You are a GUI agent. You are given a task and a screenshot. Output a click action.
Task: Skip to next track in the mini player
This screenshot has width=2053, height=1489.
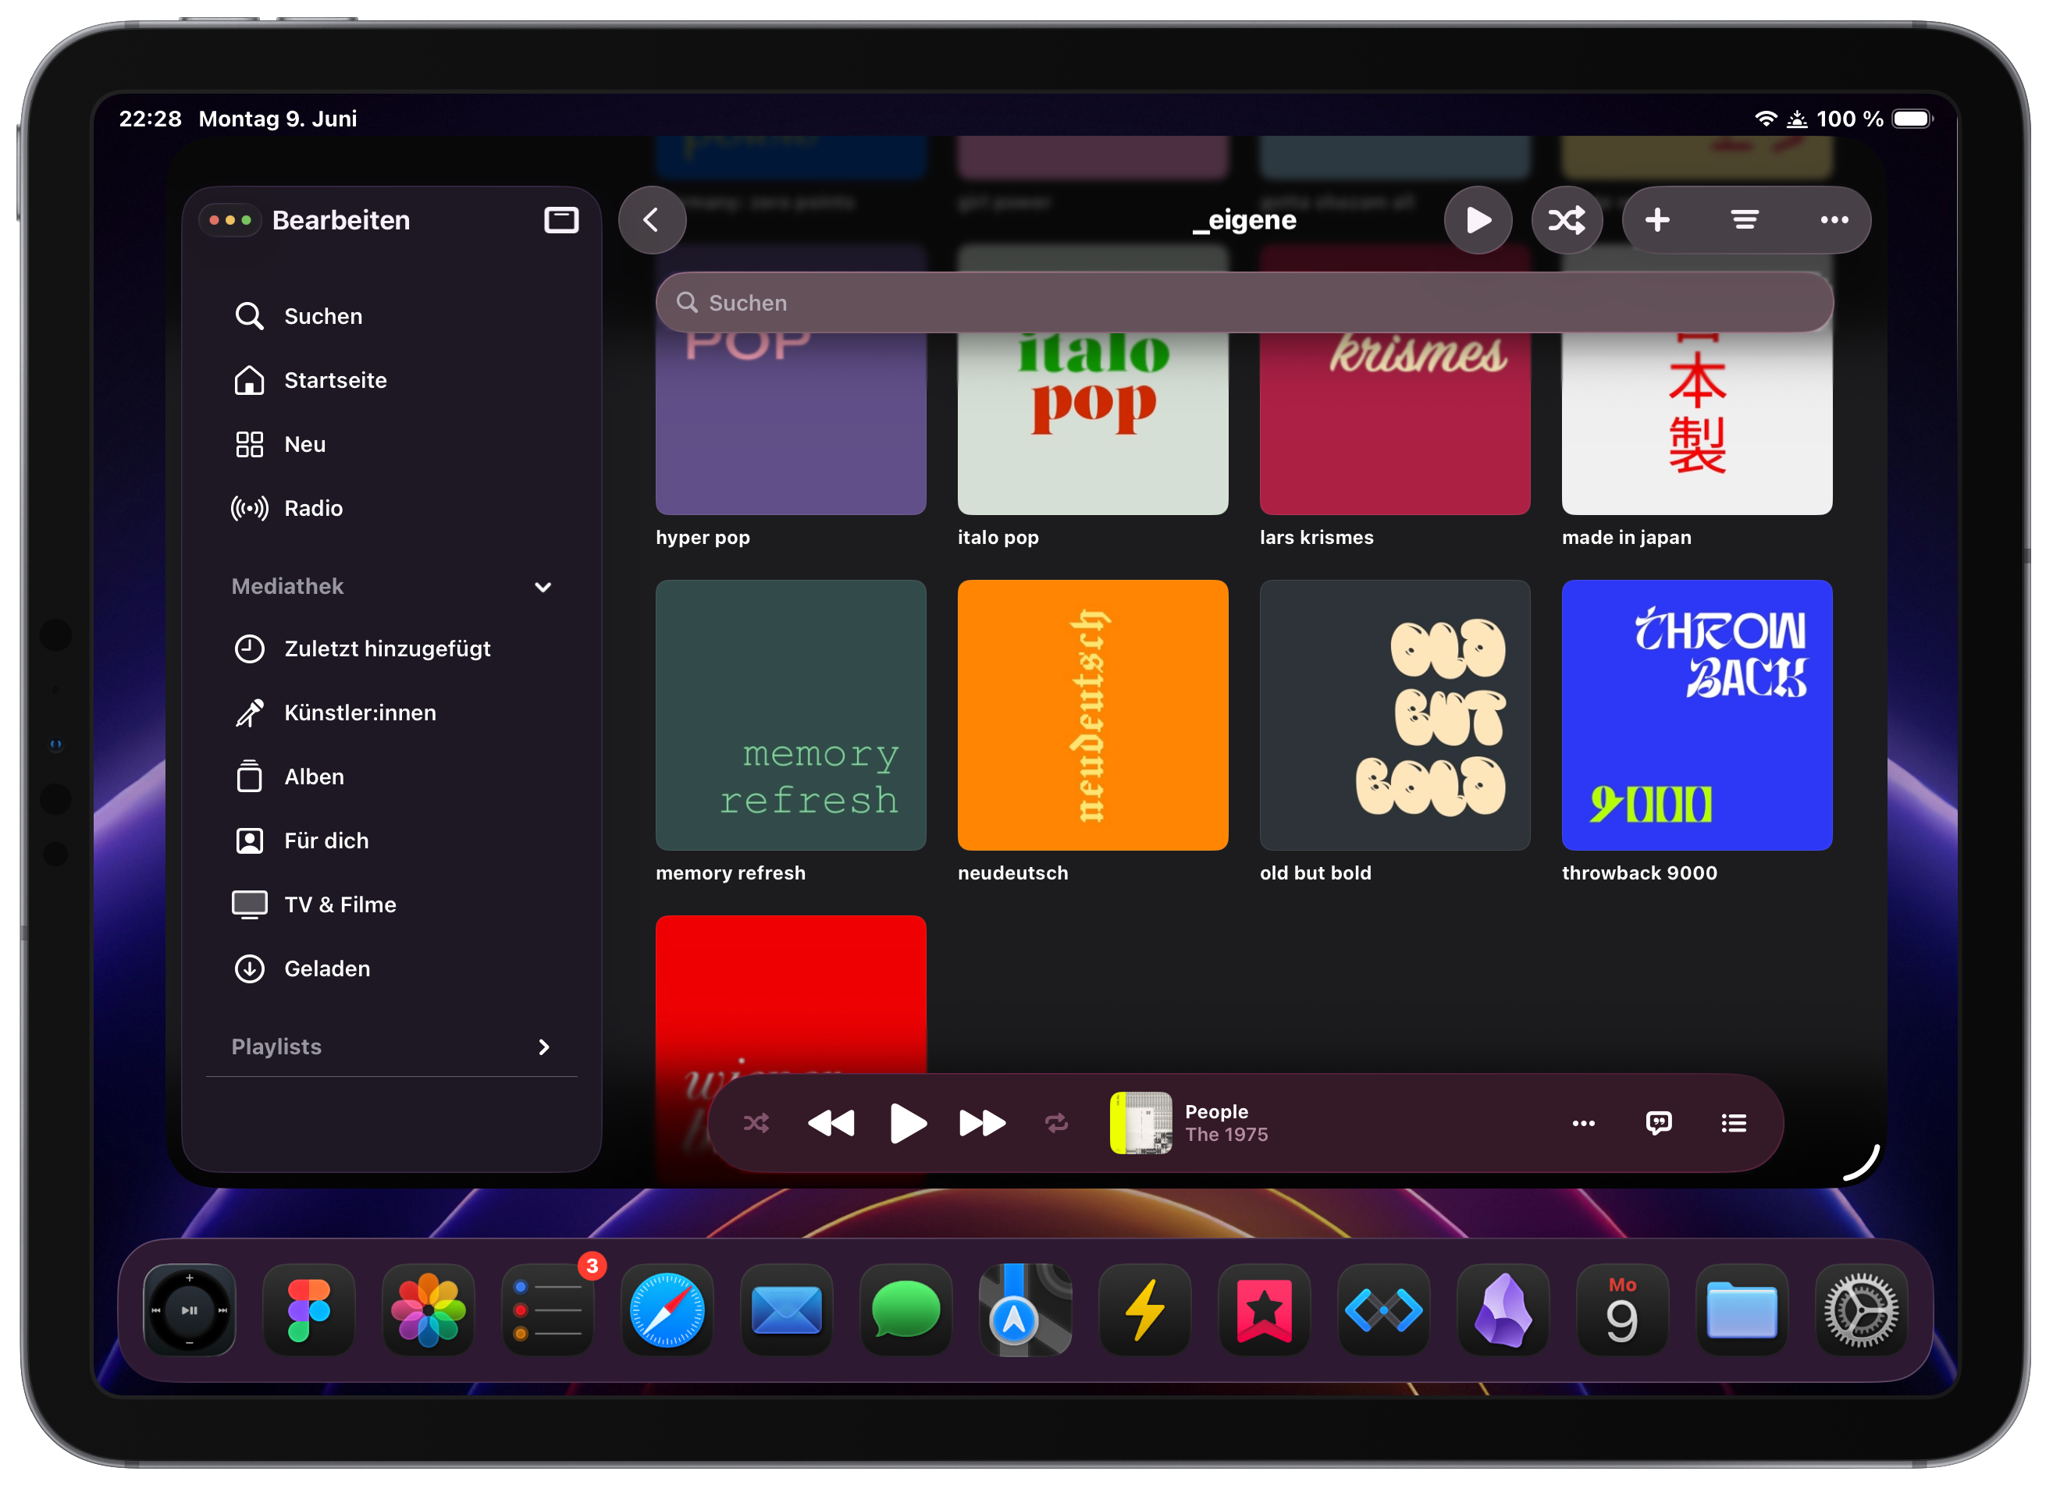pyautogui.click(x=982, y=1123)
